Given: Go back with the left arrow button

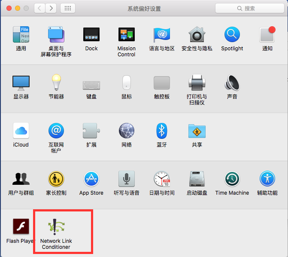Looking at the screenshot, I should (39, 8).
